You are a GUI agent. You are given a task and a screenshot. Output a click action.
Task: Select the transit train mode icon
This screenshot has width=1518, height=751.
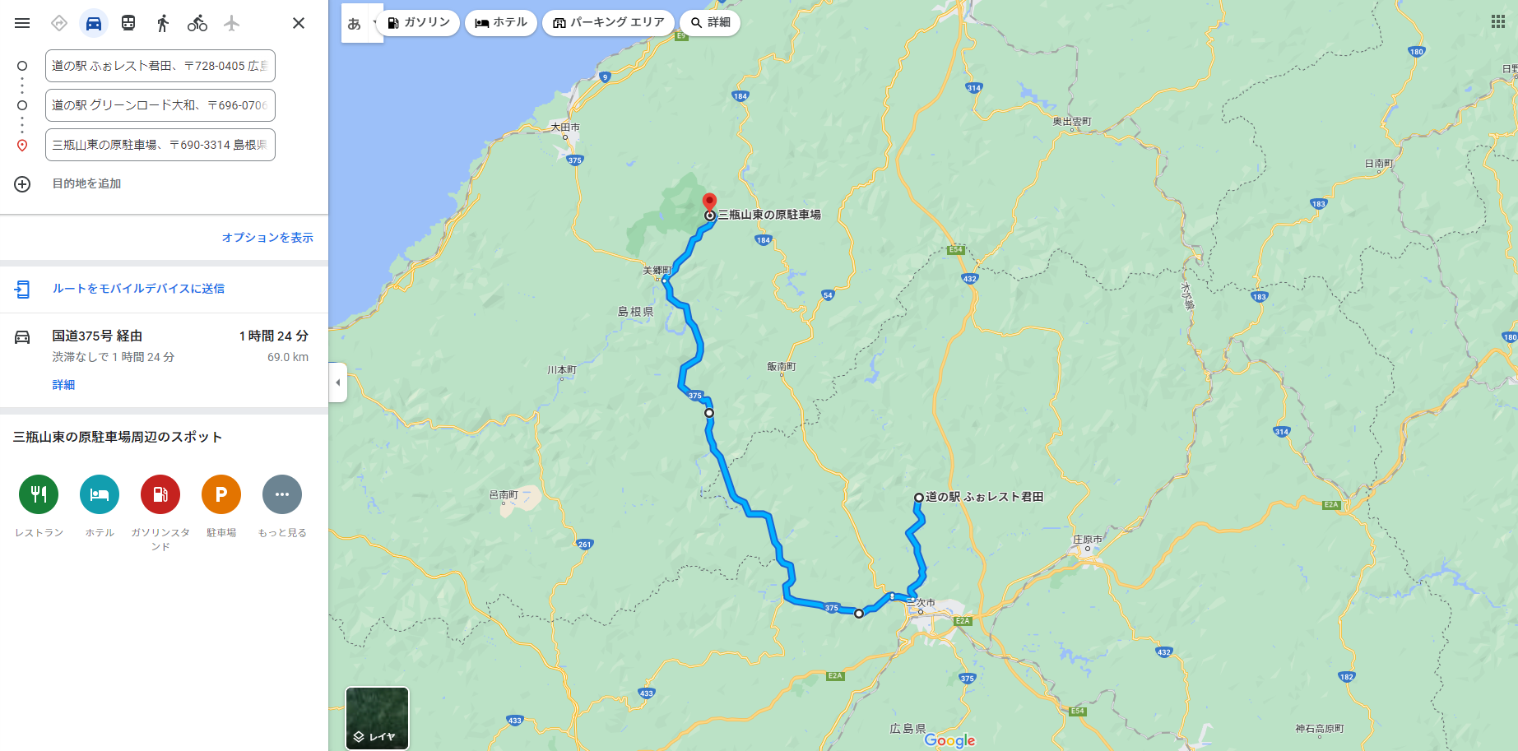(x=128, y=23)
